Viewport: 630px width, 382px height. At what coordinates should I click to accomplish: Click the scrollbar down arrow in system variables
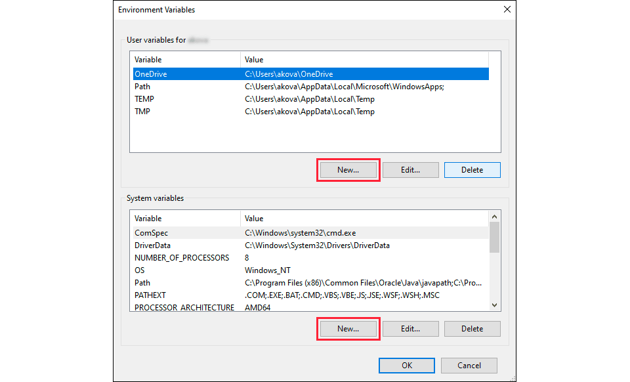click(x=494, y=305)
